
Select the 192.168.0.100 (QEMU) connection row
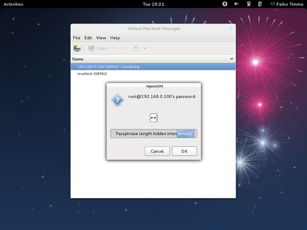pos(153,67)
